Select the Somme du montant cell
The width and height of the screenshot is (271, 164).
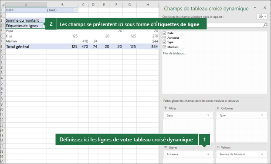tap(25, 20)
